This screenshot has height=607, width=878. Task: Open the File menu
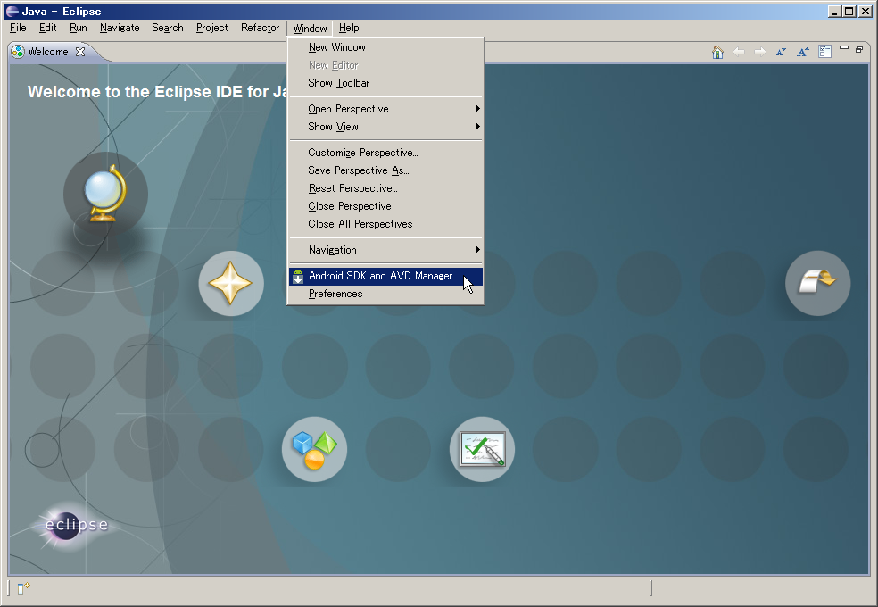pos(18,28)
